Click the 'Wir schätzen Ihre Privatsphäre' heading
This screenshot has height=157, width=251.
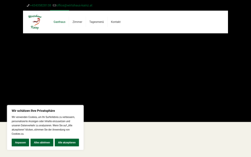coord(33,111)
